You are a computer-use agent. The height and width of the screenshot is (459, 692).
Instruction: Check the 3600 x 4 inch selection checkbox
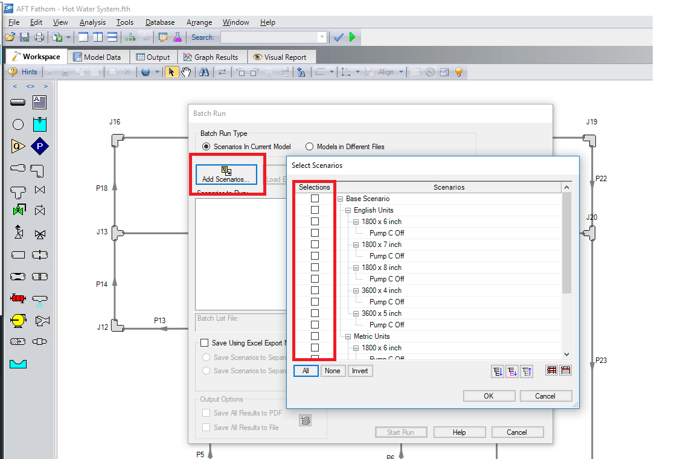(x=315, y=290)
